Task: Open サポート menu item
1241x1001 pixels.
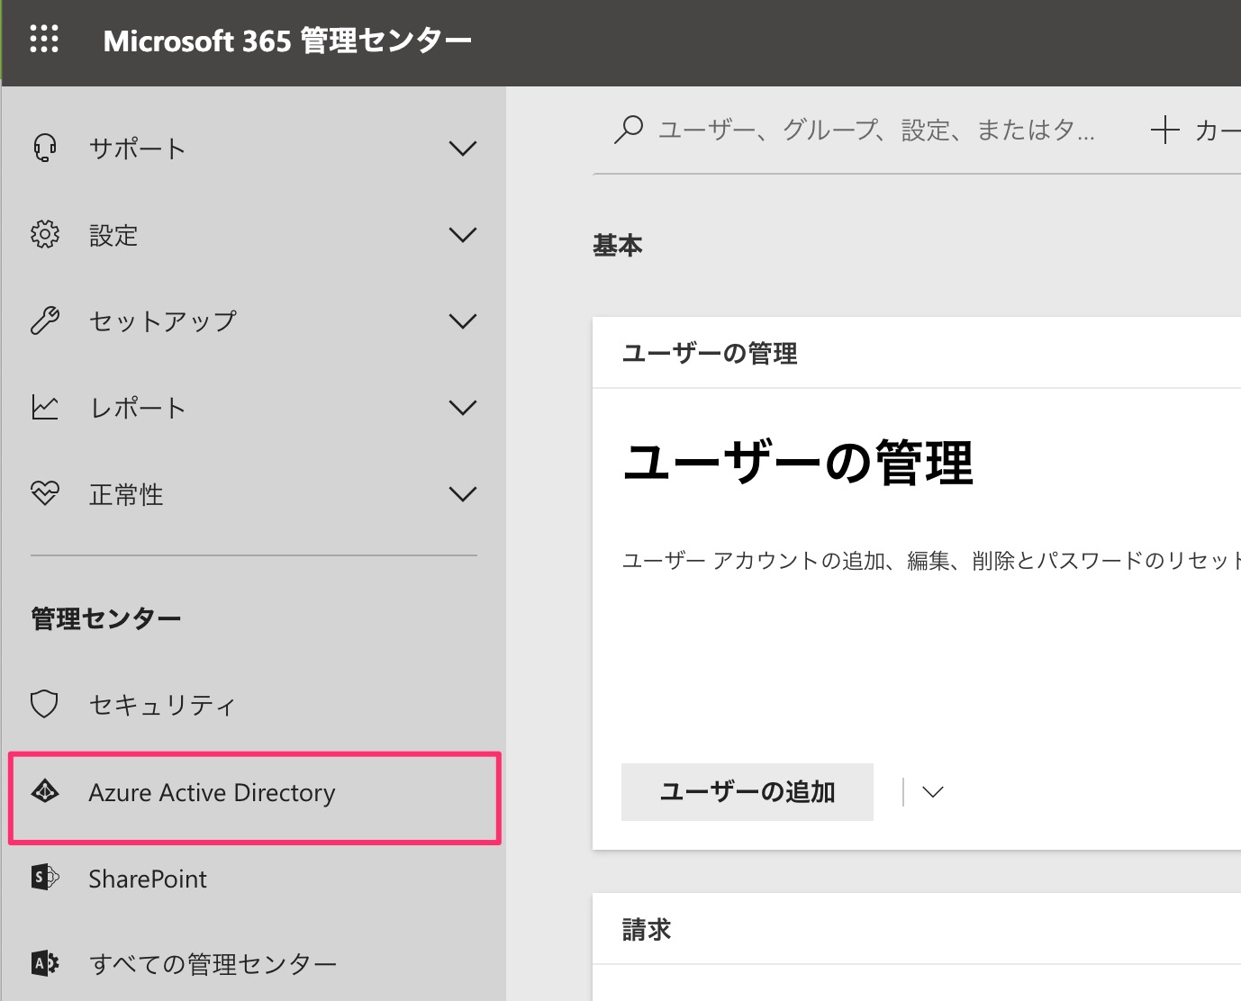Action: pos(253,149)
